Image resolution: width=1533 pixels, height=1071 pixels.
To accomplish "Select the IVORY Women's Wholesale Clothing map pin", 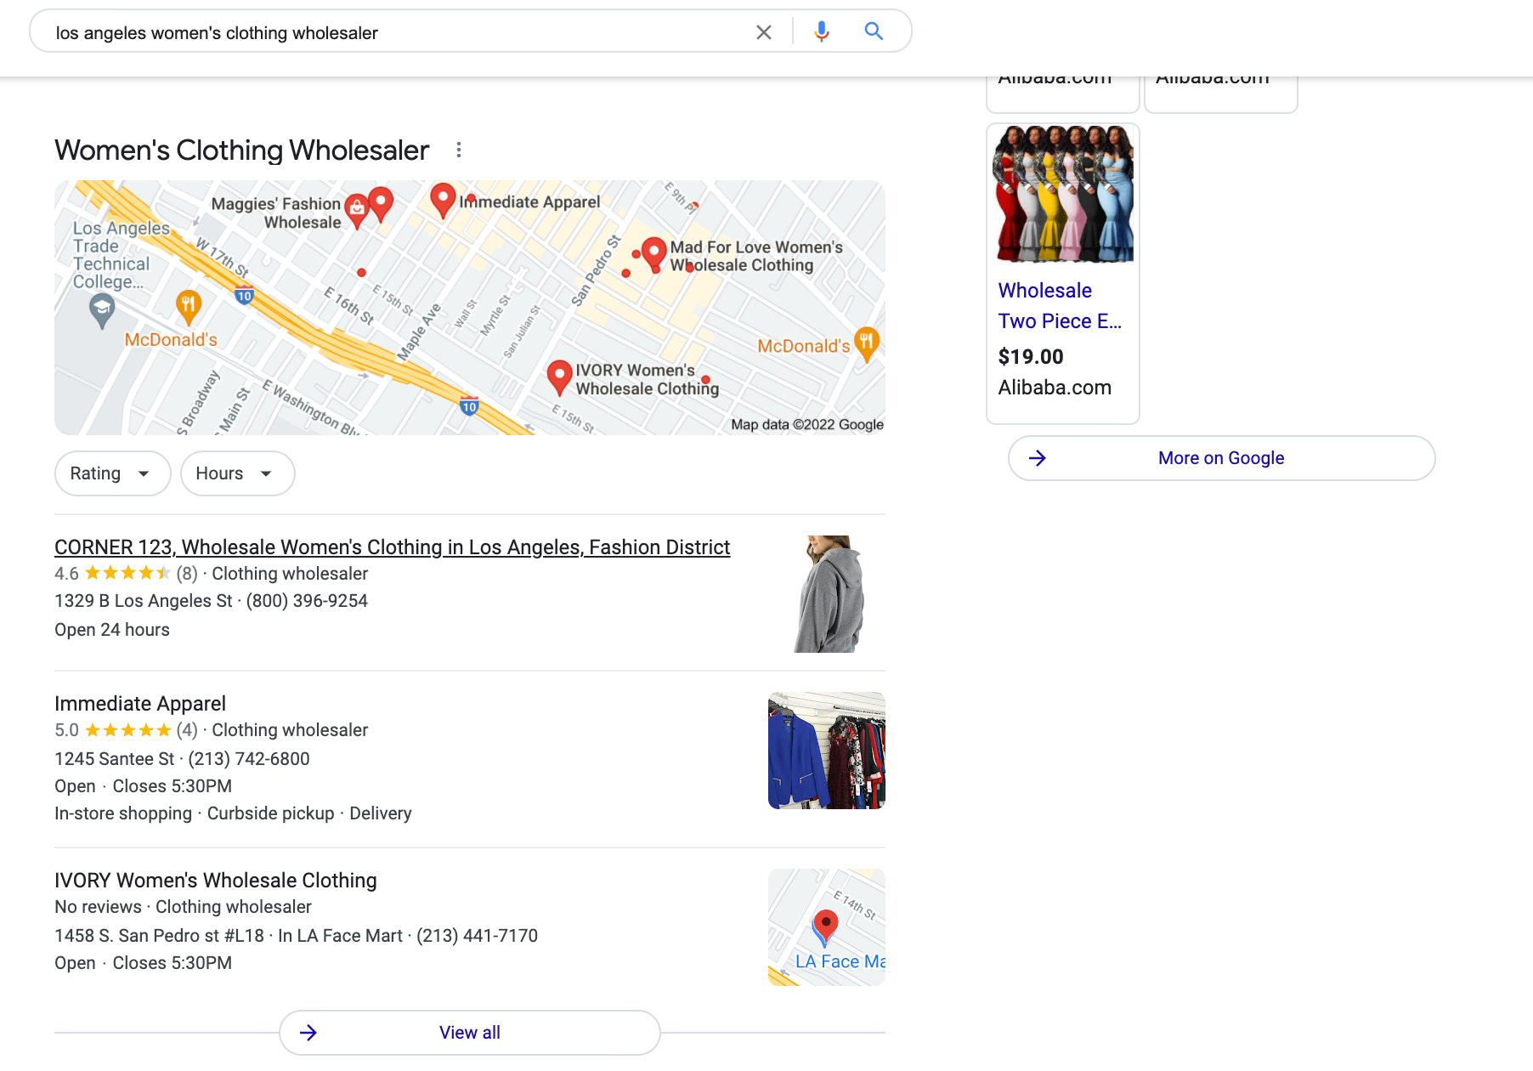I will [559, 373].
